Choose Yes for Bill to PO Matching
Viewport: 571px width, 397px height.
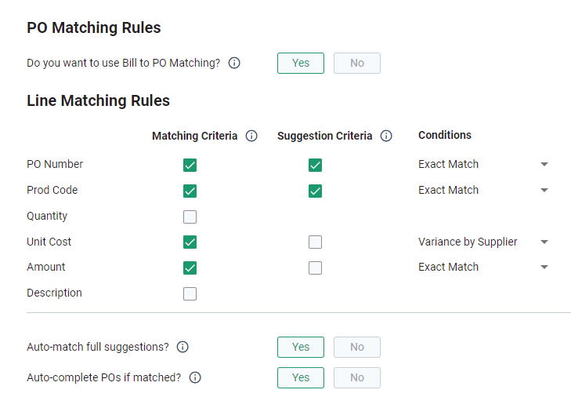coord(301,63)
